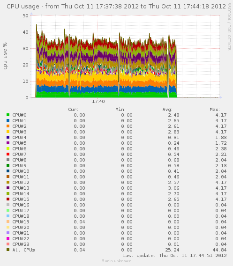Click the 17:40 time axis label
Image resolution: width=233 pixels, height=266 pixels.
[98, 102]
